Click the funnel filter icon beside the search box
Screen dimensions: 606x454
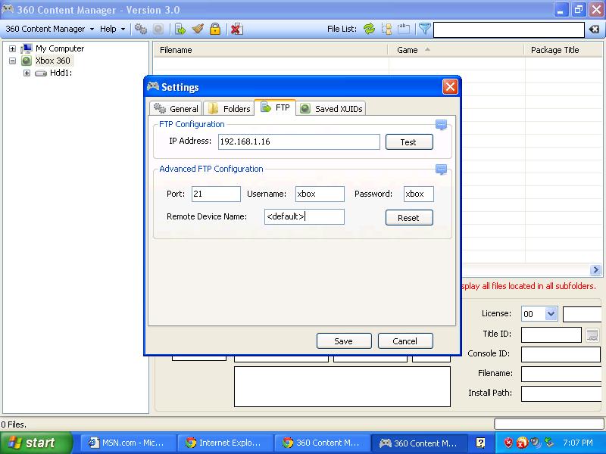pyautogui.click(x=425, y=29)
